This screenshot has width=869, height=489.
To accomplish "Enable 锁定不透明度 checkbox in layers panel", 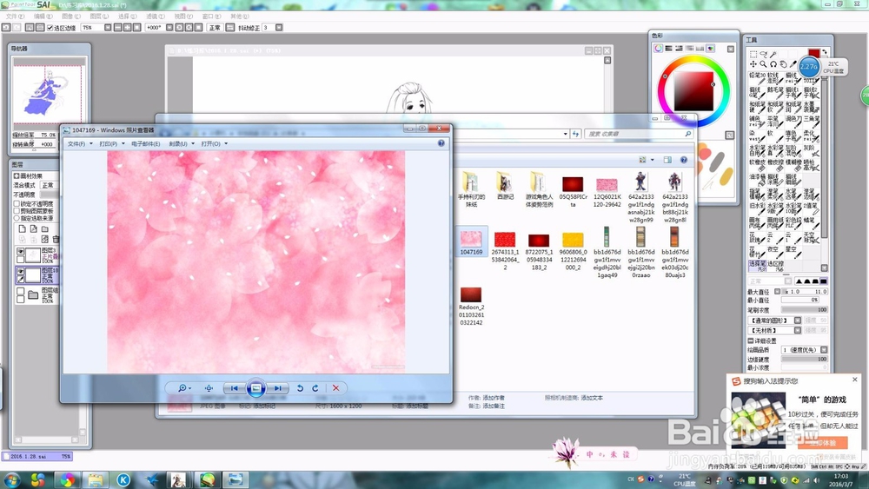I will click(17, 204).
